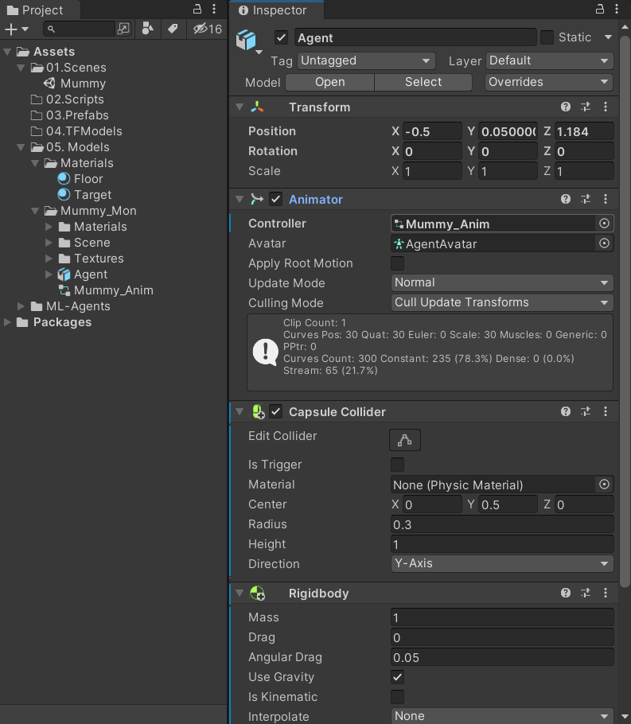The height and width of the screenshot is (724, 631).
Task: Open Inspector panel more options menu
Action: [617, 9]
